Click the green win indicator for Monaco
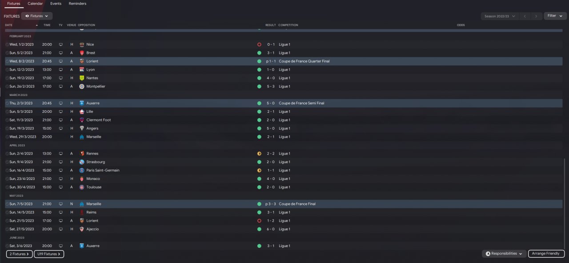 coord(259,179)
